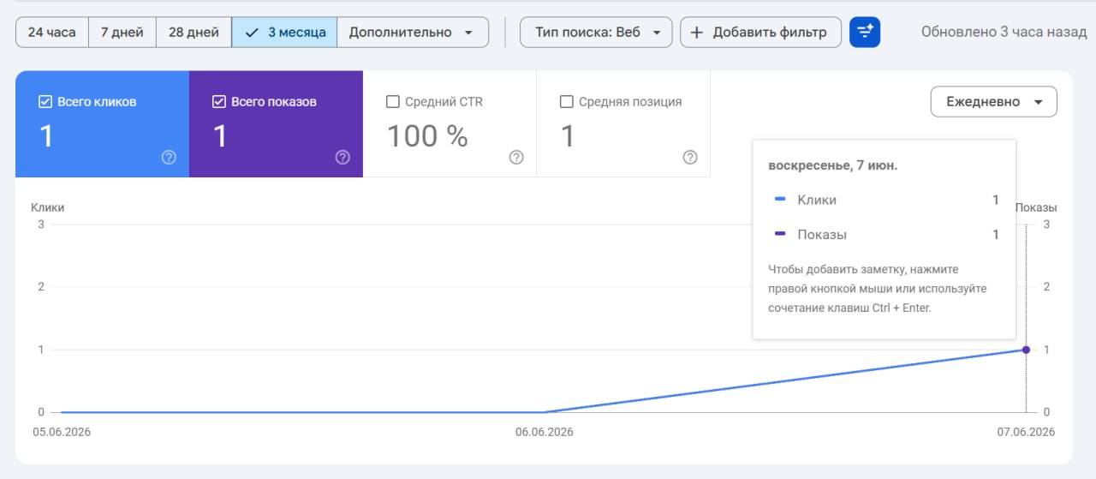Toggle the Всего кликов checkbox
Viewport: 1096px width, 479px height.
pos(46,102)
